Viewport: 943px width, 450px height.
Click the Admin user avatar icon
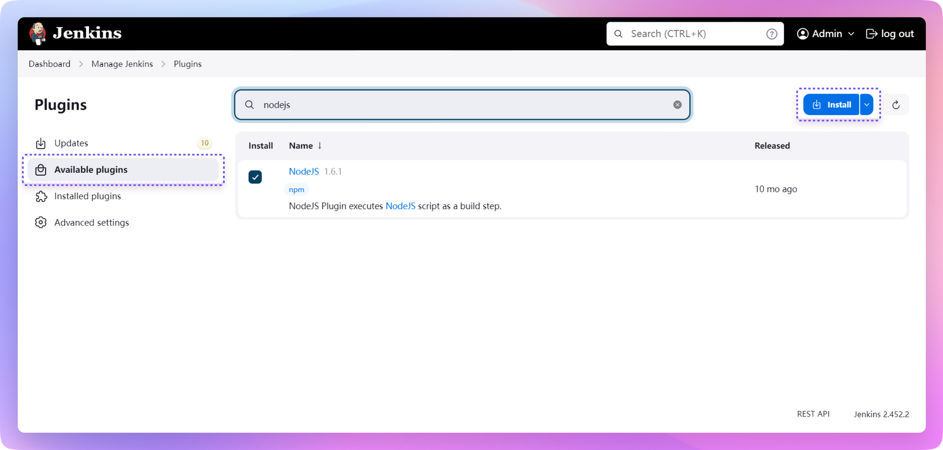pyautogui.click(x=802, y=34)
